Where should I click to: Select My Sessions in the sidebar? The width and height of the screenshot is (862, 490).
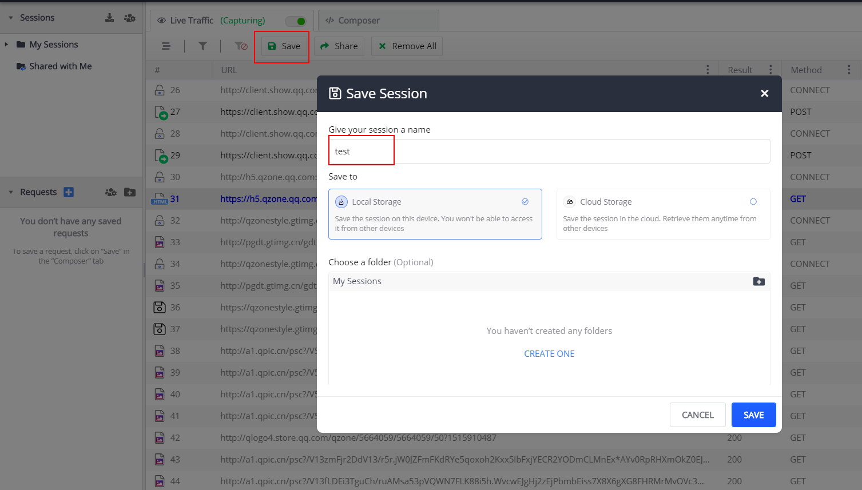[x=54, y=45]
